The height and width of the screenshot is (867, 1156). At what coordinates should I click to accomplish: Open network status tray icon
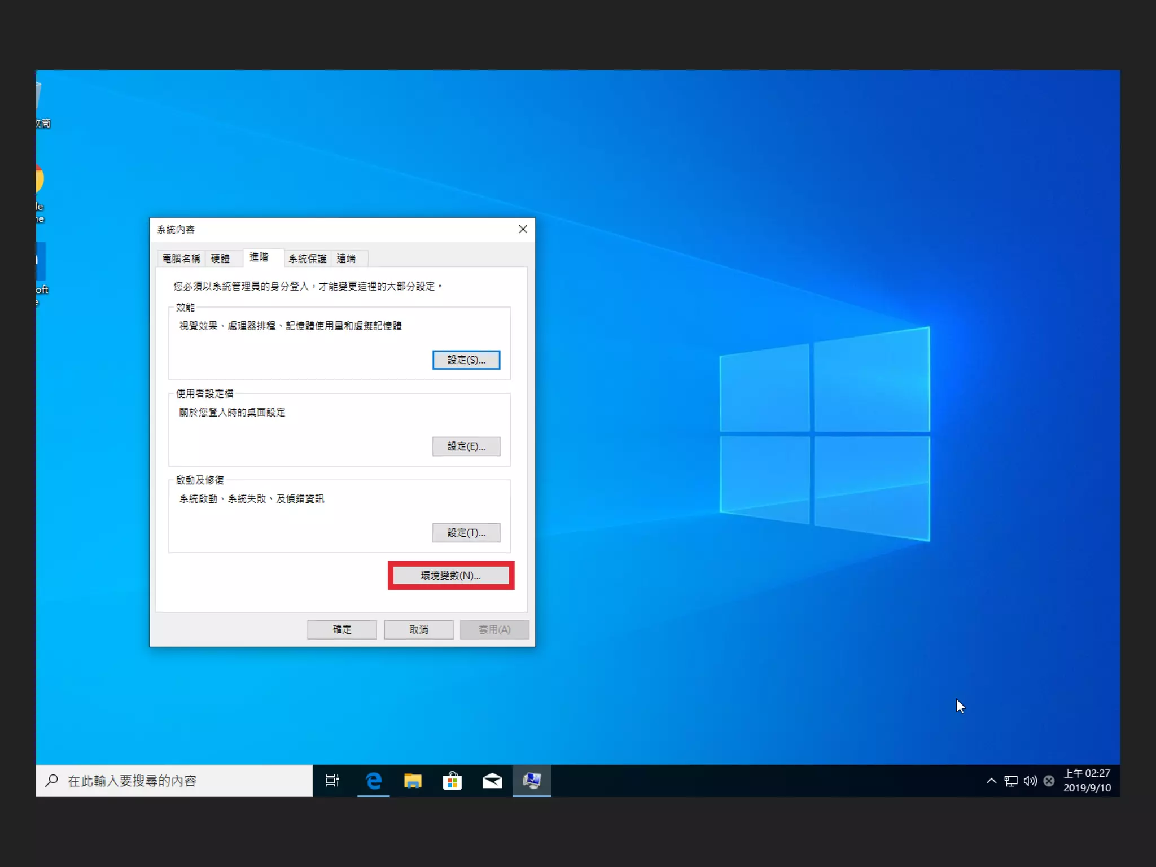1010,781
